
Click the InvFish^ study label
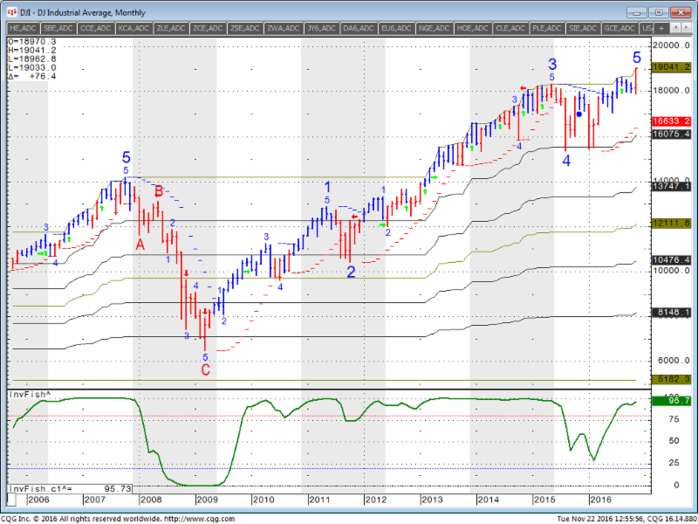coord(30,395)
